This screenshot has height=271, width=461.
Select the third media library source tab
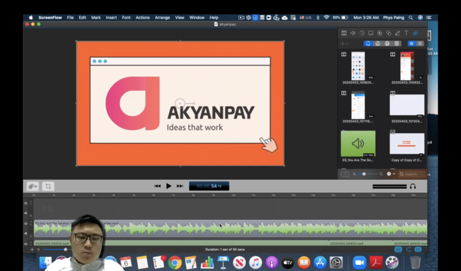[x=387, y=44]
